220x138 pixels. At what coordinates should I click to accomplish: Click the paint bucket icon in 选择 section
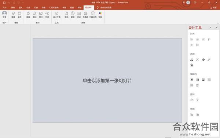pos(203,59)
